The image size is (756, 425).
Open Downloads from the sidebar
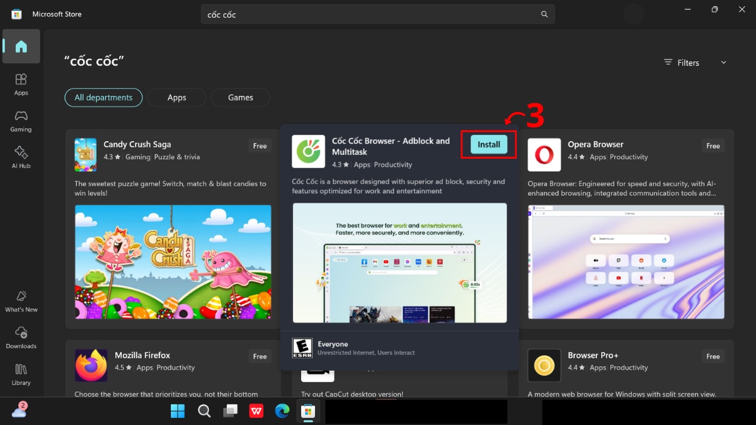pyautogui.click(x=21, y=337)
